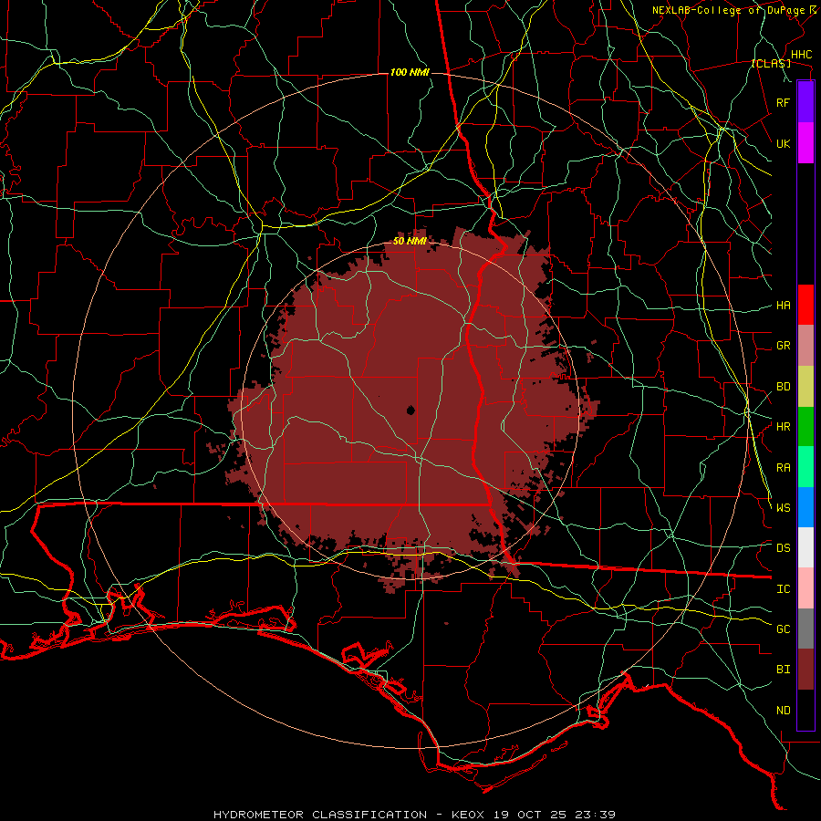This screenshot has width=821, height=821.
Task: Click the [CLAS] units label
Action: [771, 64]
